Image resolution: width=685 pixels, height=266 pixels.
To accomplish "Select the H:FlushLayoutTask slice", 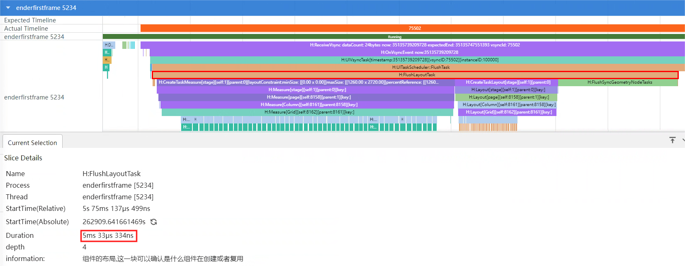I will click(415, 75).
